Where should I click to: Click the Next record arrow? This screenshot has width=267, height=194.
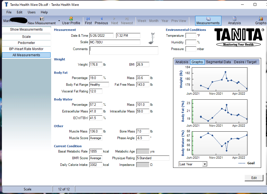tap(114, 19)
